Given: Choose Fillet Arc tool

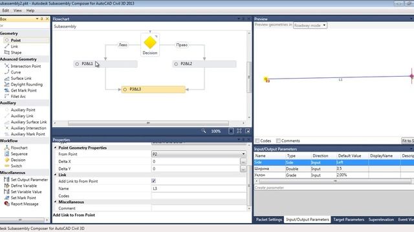Looking at the screenshot, I should coord(18,96).
